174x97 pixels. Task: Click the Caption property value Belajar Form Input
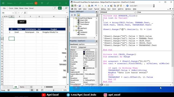pyautogui.click(x=89, y=58)
